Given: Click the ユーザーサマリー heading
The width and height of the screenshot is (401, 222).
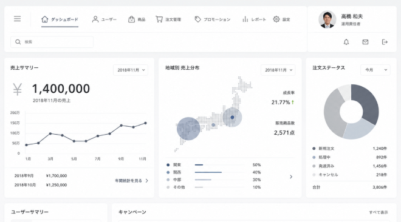Looking at the screenshot, I should click(x=30, y=212).
